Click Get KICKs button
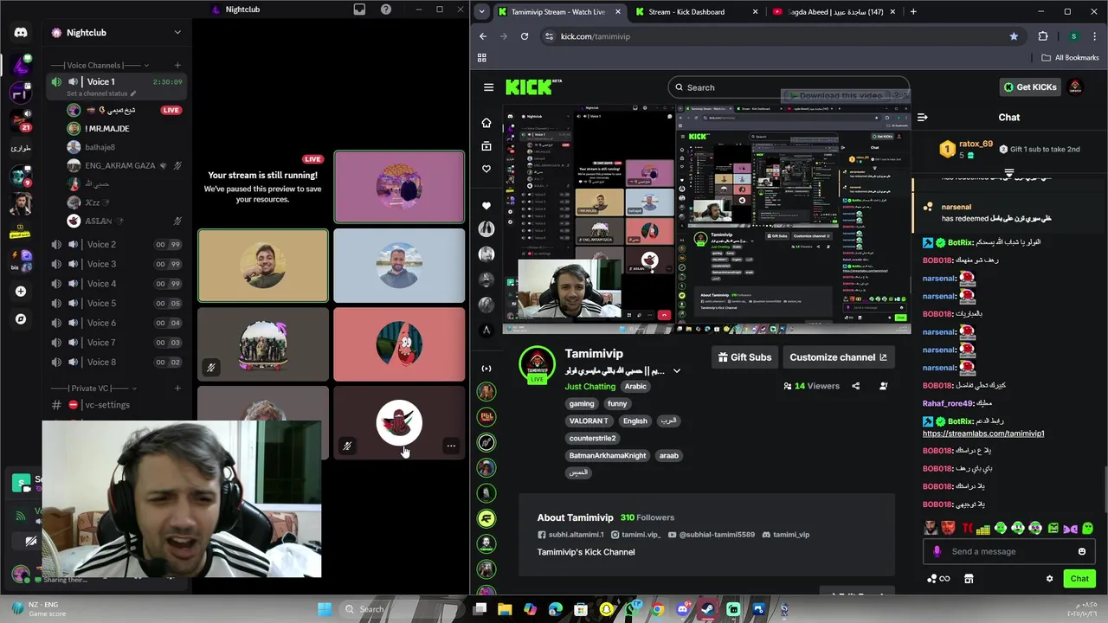Screen dimensions: 1108x623 pos(1029,87)
